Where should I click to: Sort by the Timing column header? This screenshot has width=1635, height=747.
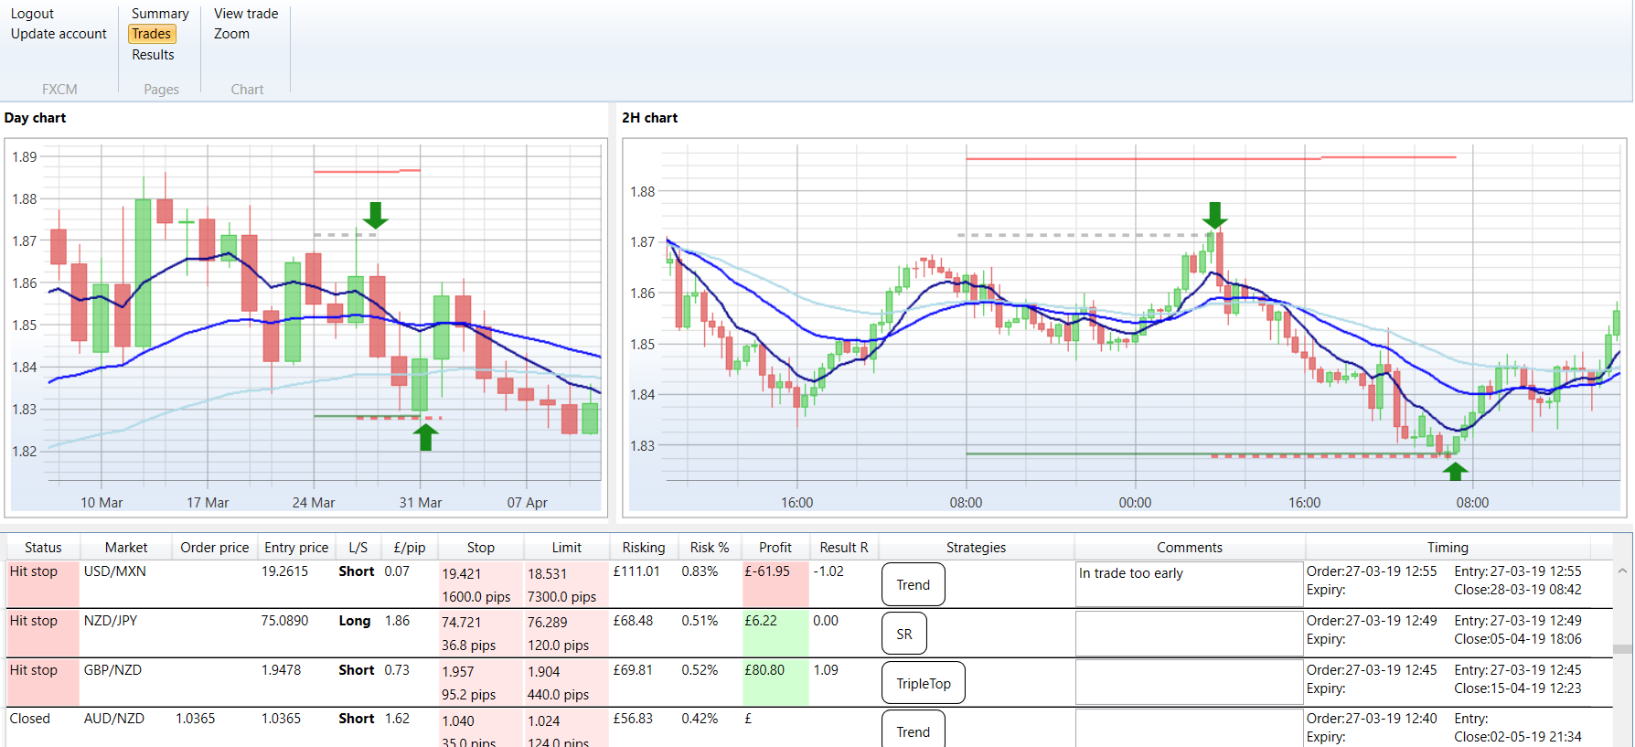click(1448, 548)
